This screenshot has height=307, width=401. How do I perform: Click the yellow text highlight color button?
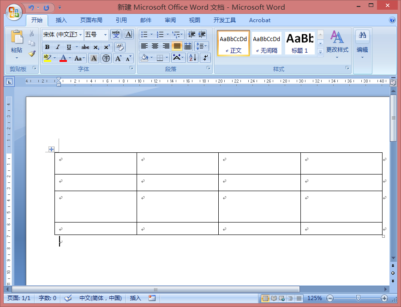(48, 58)
